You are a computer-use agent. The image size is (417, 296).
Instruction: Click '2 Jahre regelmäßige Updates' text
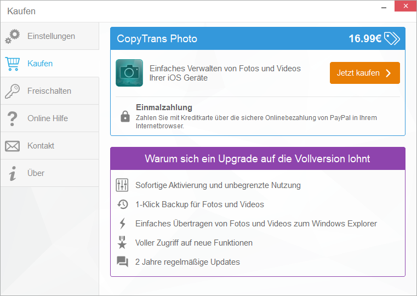(187, 262)
